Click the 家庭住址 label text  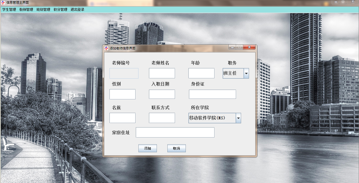(121, 133)
